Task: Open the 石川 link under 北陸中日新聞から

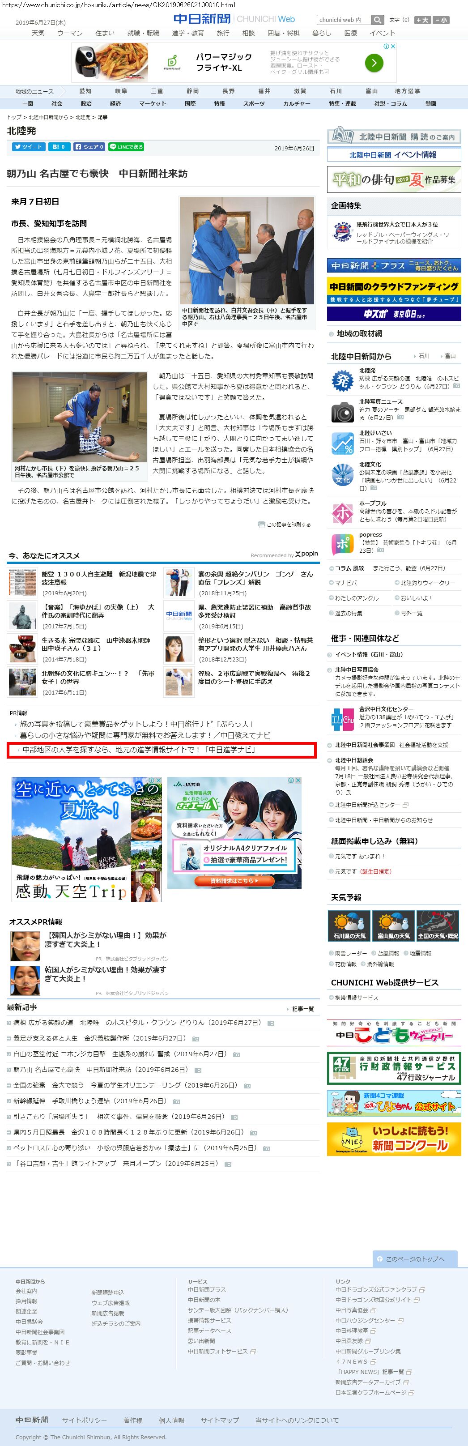Action: (x=424, y=356)
